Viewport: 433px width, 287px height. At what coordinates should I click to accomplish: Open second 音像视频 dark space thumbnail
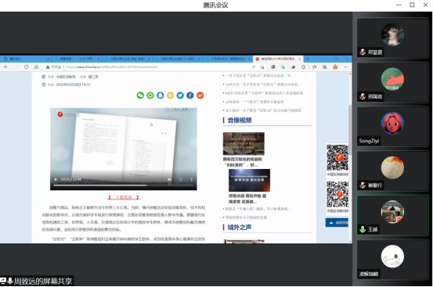click(x=249, y=181)
